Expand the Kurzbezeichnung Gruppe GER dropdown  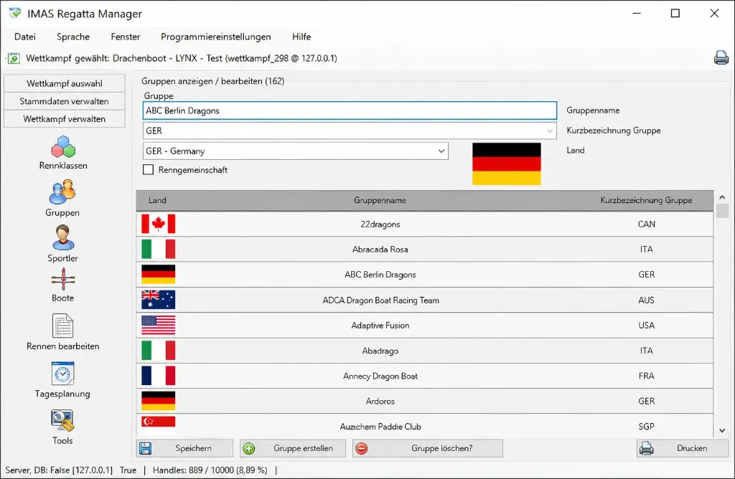[549, 131]
